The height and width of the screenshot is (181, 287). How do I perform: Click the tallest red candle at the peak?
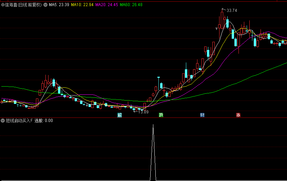[222, 20]
